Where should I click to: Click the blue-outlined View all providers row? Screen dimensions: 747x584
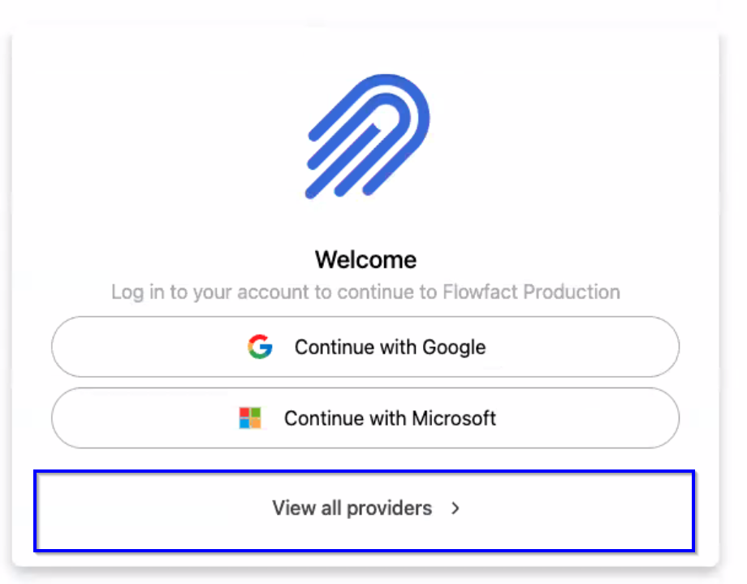click(364, 511)
